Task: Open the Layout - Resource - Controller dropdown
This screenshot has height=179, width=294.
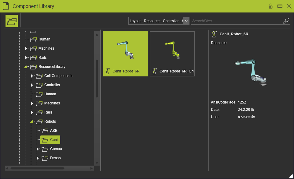Action: click(186, 21)
